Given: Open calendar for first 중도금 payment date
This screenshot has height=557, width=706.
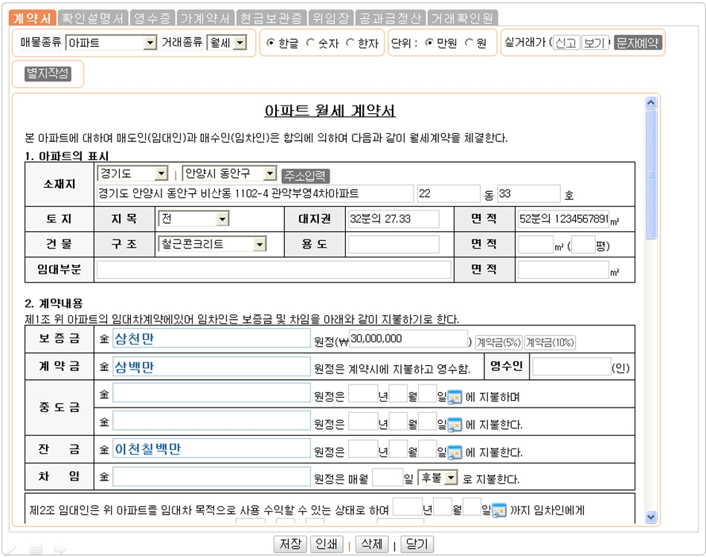Looking at the screenshot, I should (x=455, y=396).
